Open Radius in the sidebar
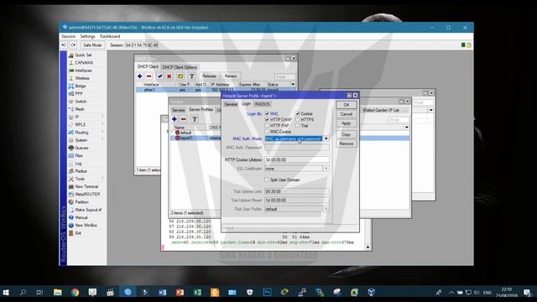The height and width of the screenshot is (302, 537). tap(81, 171)
